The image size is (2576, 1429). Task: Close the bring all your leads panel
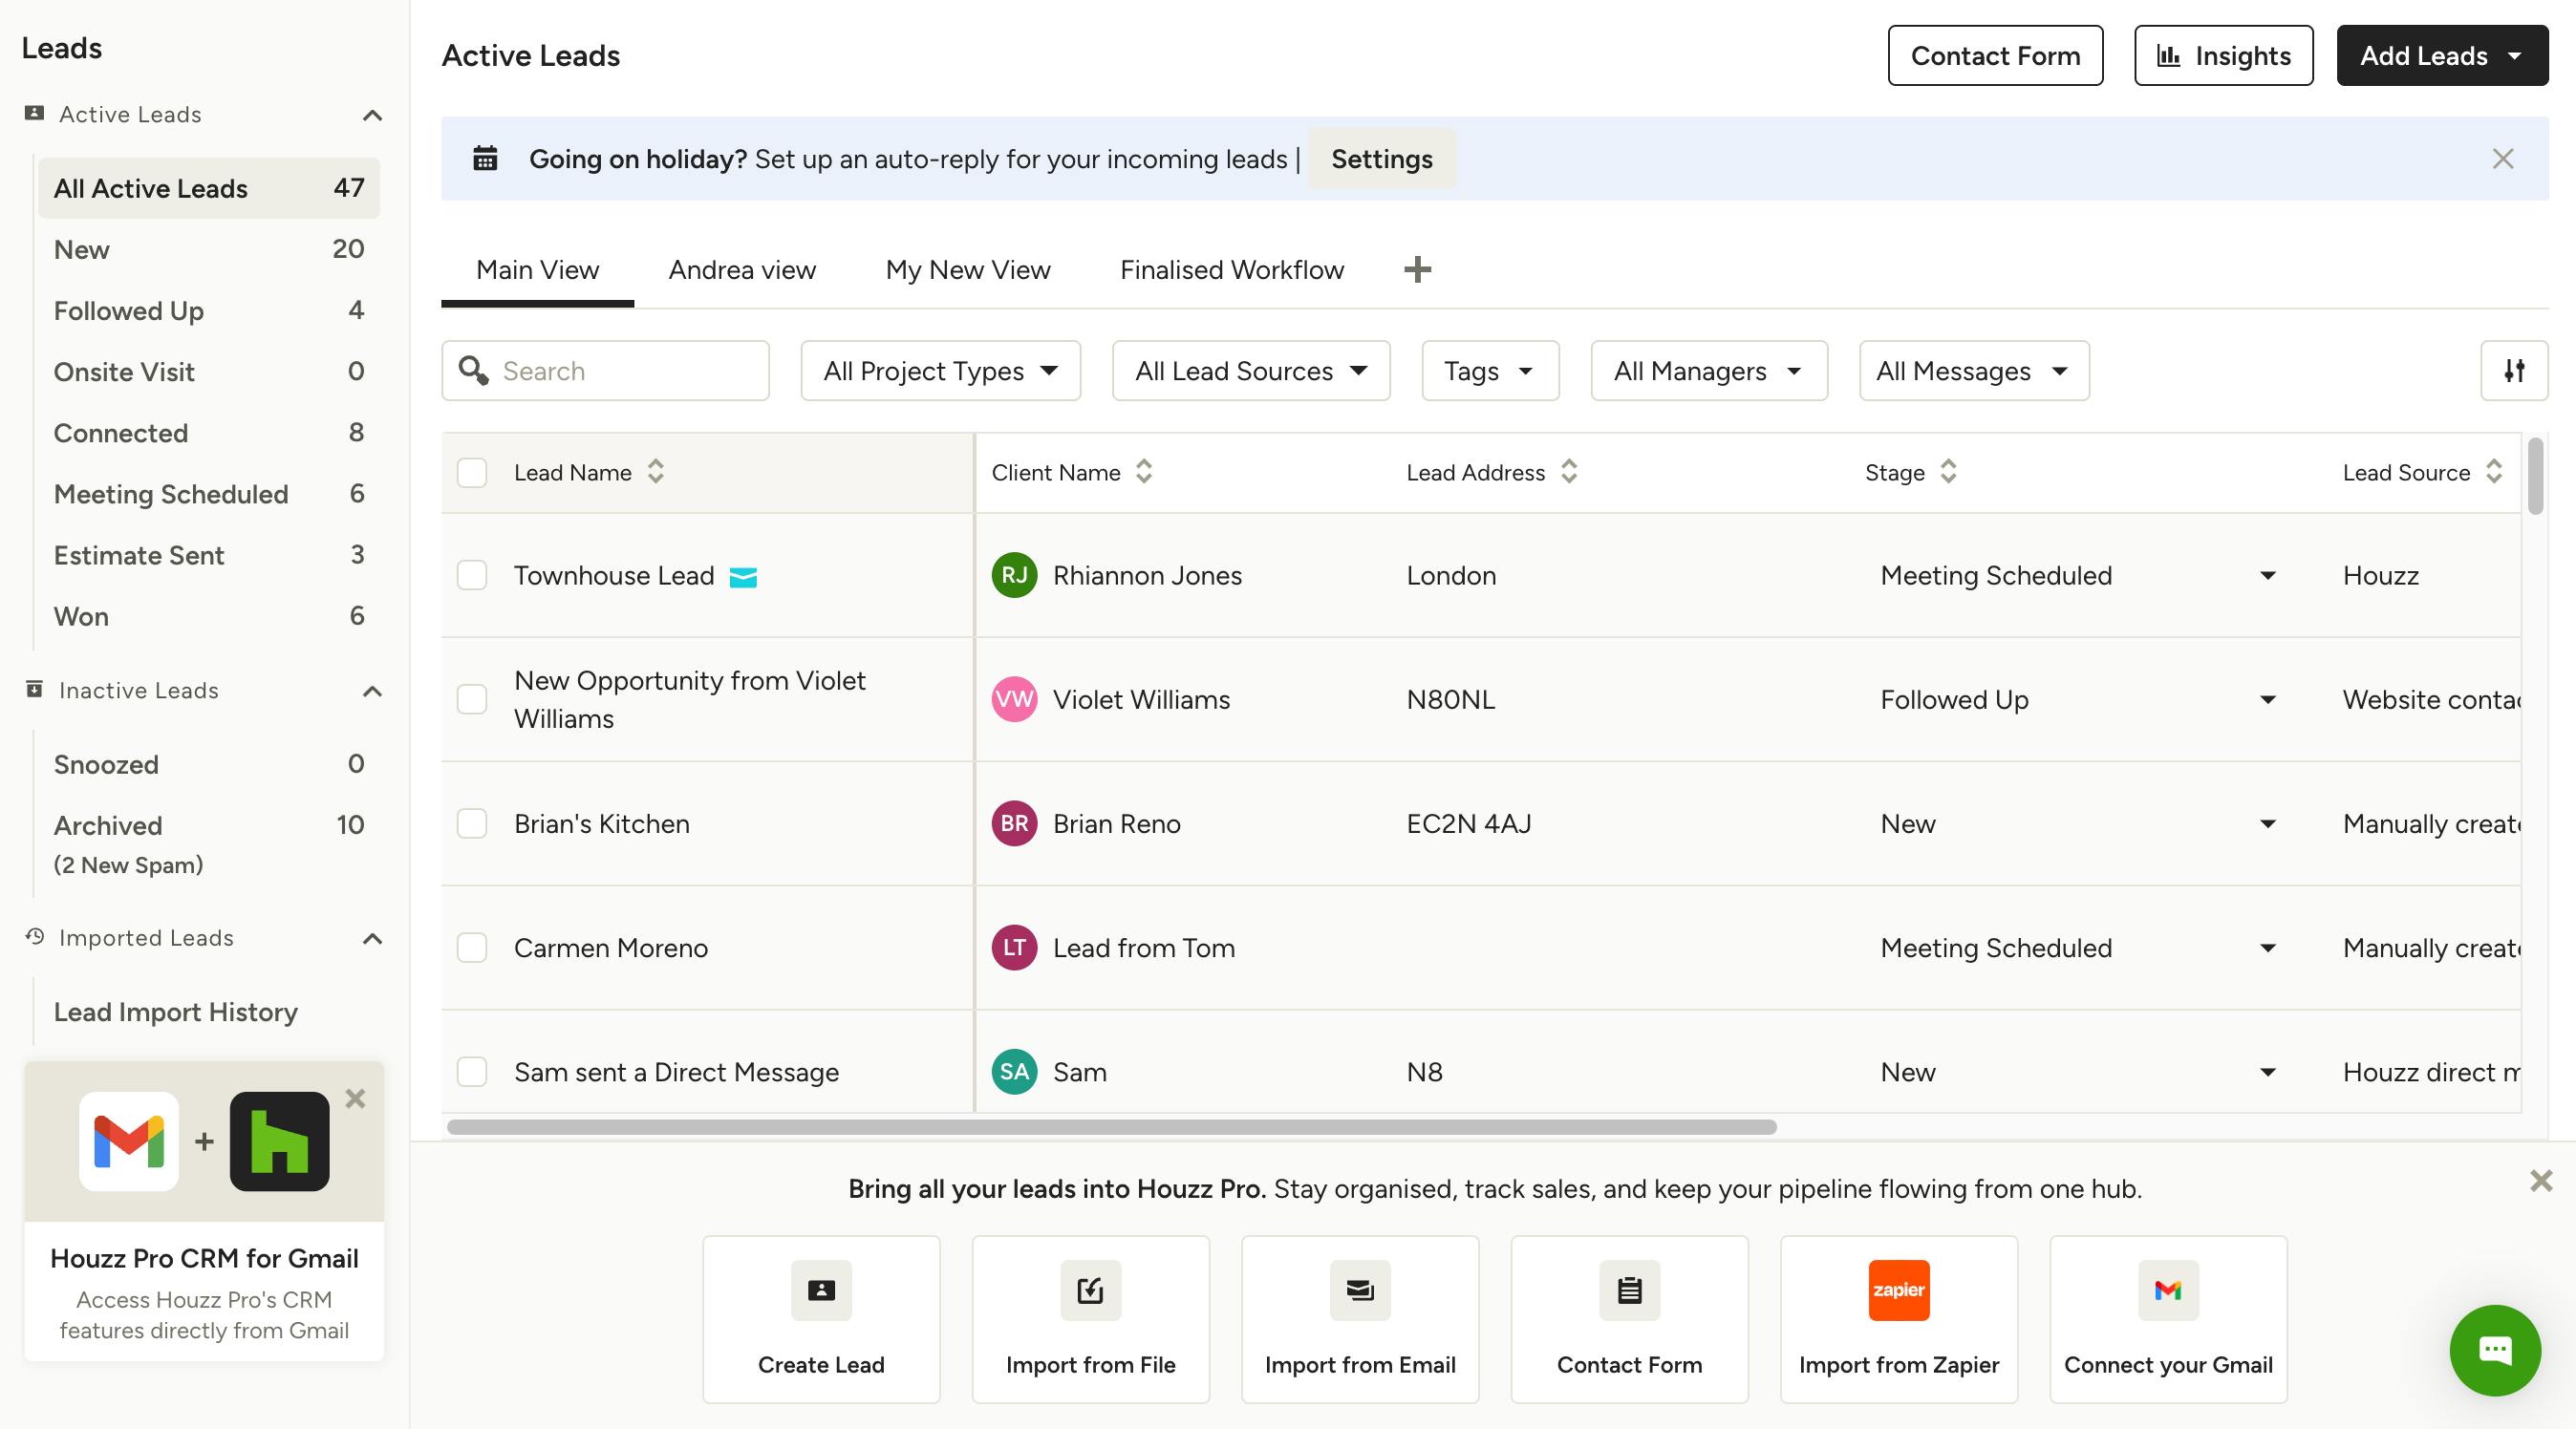point(2541,1180)
